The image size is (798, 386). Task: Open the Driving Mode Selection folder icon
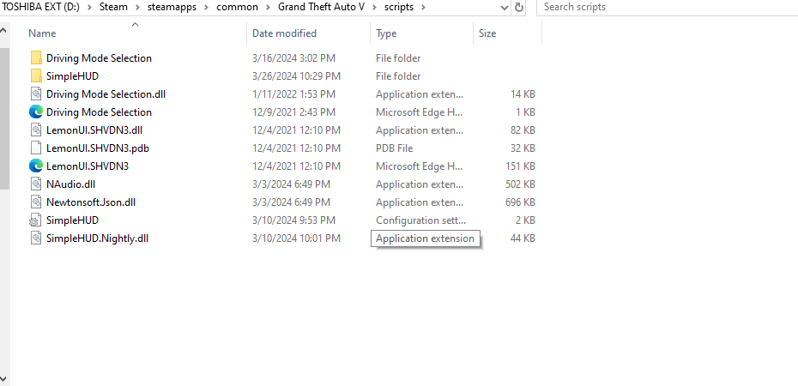coord(36,58)
